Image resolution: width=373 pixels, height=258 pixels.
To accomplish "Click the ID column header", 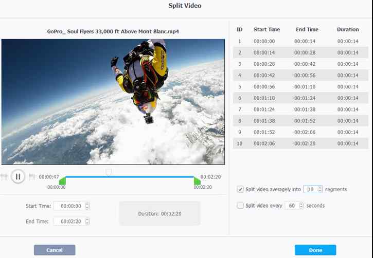I will pos(240,29).
